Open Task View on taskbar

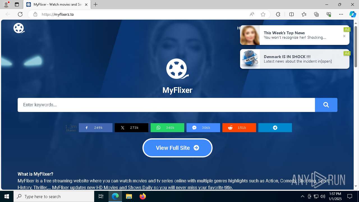pos(101,196)
